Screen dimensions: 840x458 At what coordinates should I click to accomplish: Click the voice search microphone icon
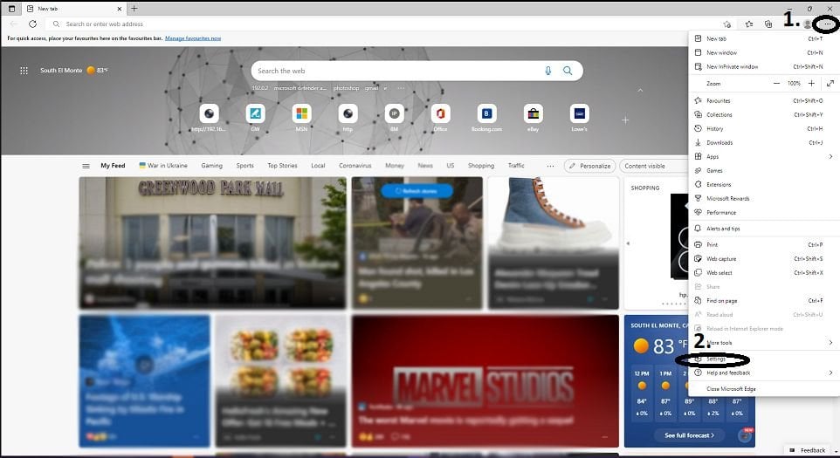tap(548, 71)
